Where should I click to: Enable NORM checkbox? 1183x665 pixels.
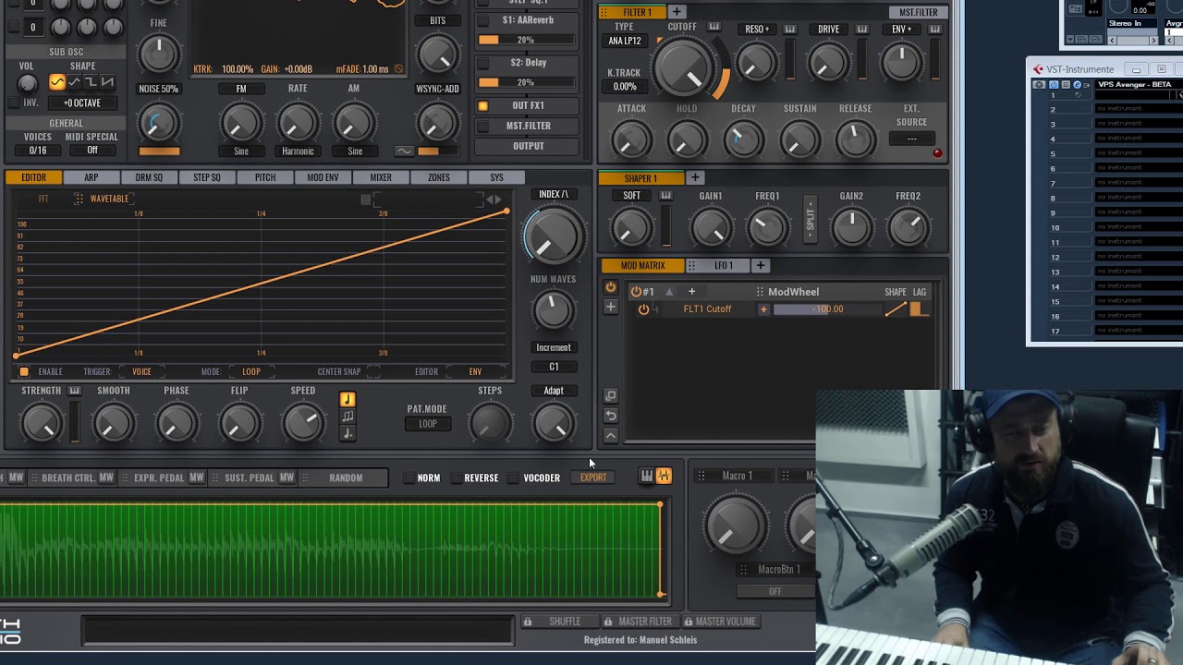click(x=409, y=478)
